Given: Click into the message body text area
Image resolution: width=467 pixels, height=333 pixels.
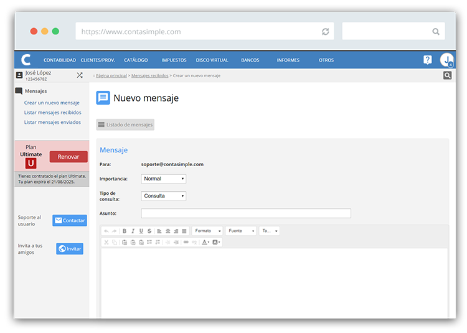Looking at the screenshot, I should click(275, 283).
